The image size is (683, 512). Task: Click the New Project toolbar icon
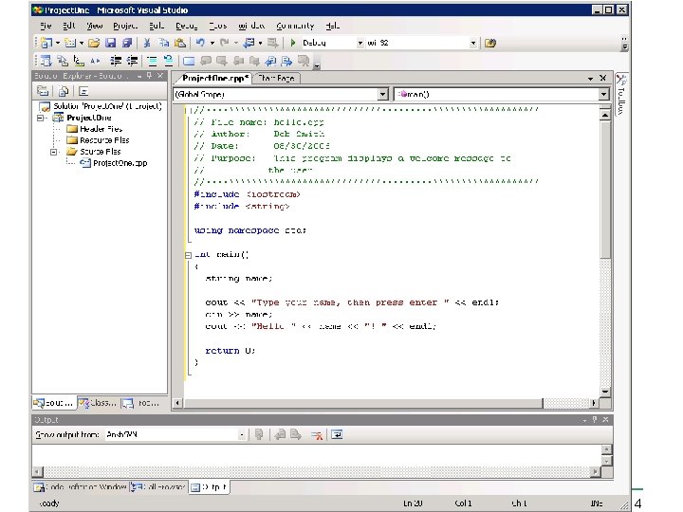(x=46, y=43)
